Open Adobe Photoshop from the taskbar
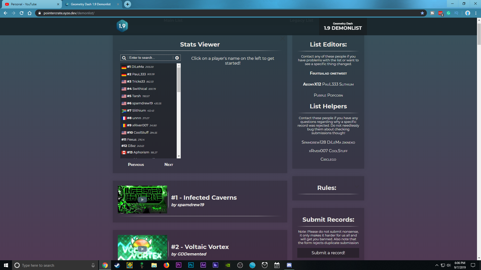481x270 pixels. (x=191, y=265)
